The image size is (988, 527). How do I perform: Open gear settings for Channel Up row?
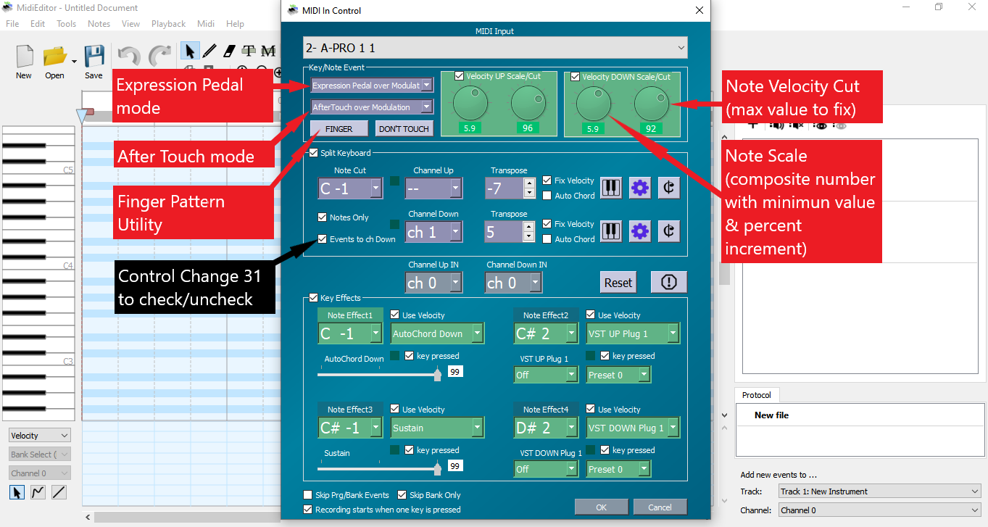639,188
